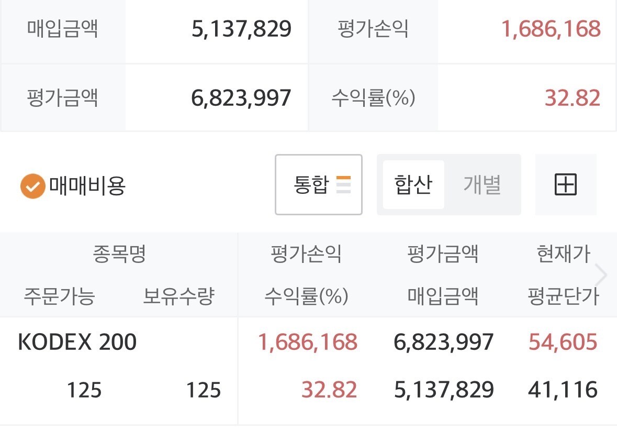Open the 통합 view selector

tap(318, 185)
